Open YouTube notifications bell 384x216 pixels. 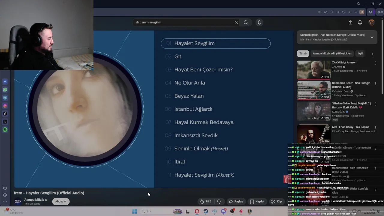coord(360,22)
